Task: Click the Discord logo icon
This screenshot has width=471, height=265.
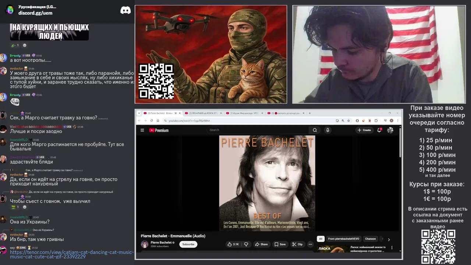Action: click(x=125, y=10)
